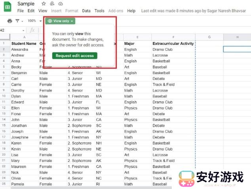Screen dimensions: 251x189
Task: Select column A header
Action: (x=25, y=37)
